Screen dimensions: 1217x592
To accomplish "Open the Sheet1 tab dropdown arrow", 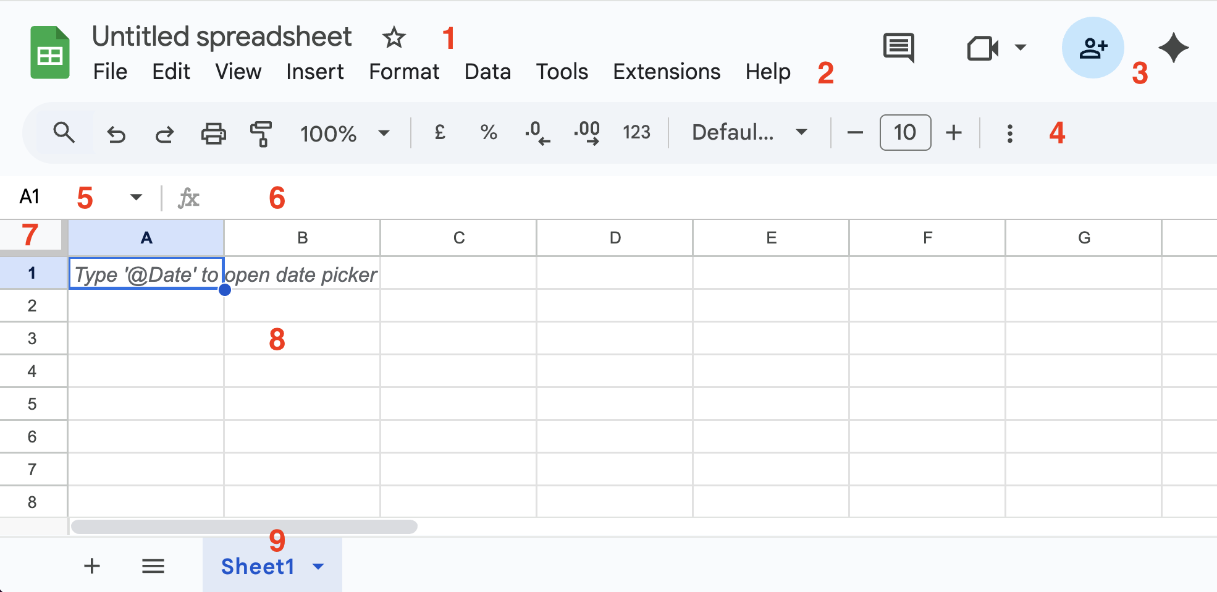I will click(x=318, y=566).
